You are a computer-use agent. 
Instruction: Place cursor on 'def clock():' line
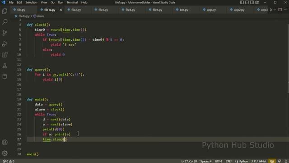point(38,25)
